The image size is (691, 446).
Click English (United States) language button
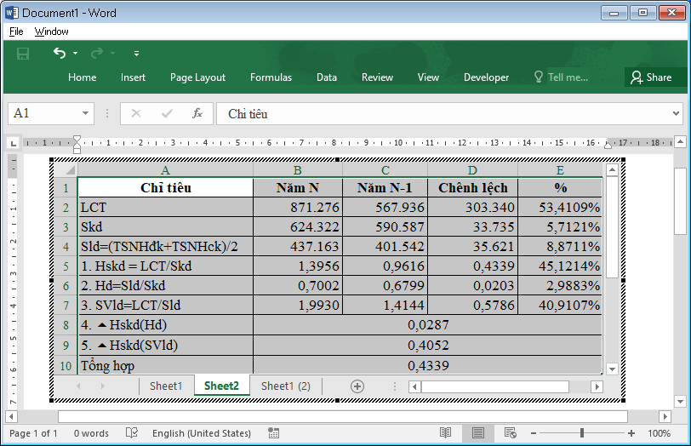pyautogui.click(x=202, y=433)
